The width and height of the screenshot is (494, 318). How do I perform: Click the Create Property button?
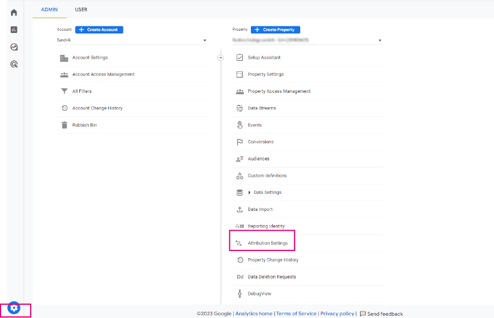coord(276,30)
